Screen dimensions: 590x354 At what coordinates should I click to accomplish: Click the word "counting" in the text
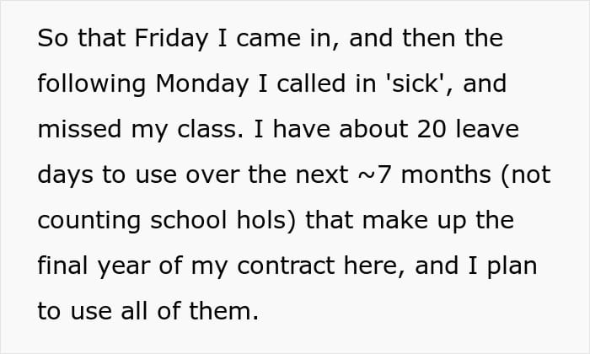click(x=89, y=221)
